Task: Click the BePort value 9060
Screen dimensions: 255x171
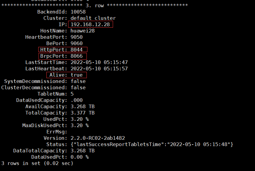Action: pyautogui.click(x=77, y=44)
